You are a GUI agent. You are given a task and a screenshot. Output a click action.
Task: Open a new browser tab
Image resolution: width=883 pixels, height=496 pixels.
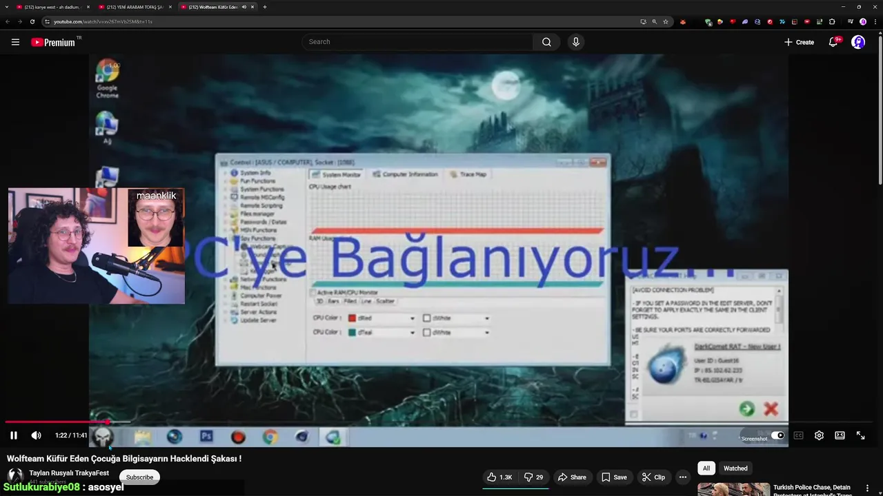tap(265, 7)
